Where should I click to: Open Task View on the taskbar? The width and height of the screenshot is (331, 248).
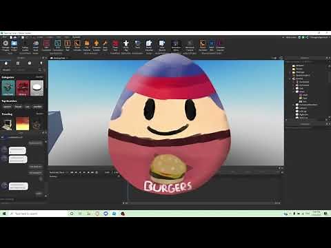(80, 214)
